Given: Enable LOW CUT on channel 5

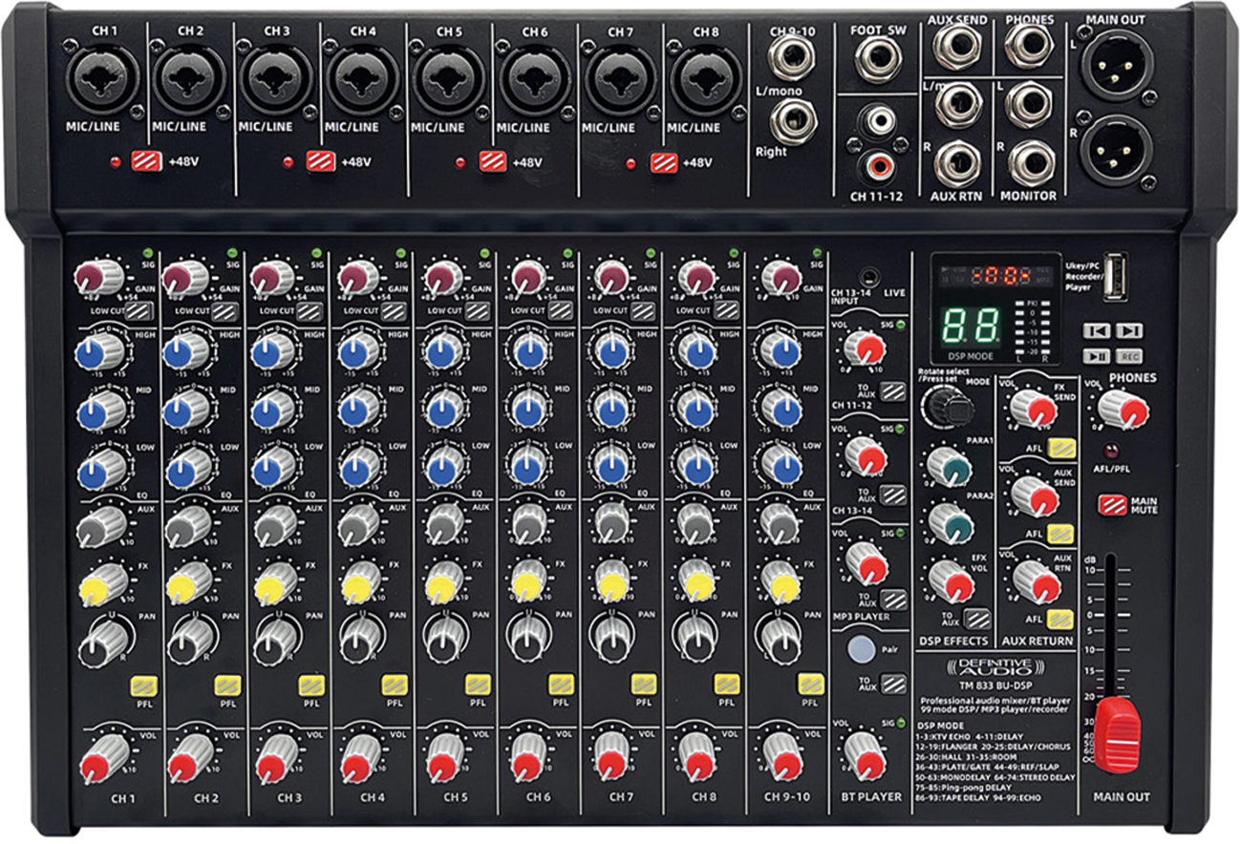Looking at the screenshot, I should click(x=476, y=309).
